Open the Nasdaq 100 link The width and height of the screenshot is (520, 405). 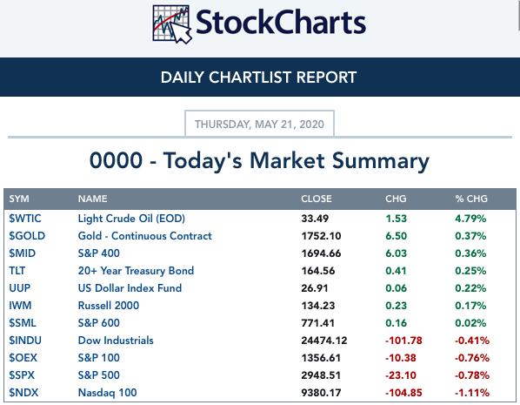107,393
